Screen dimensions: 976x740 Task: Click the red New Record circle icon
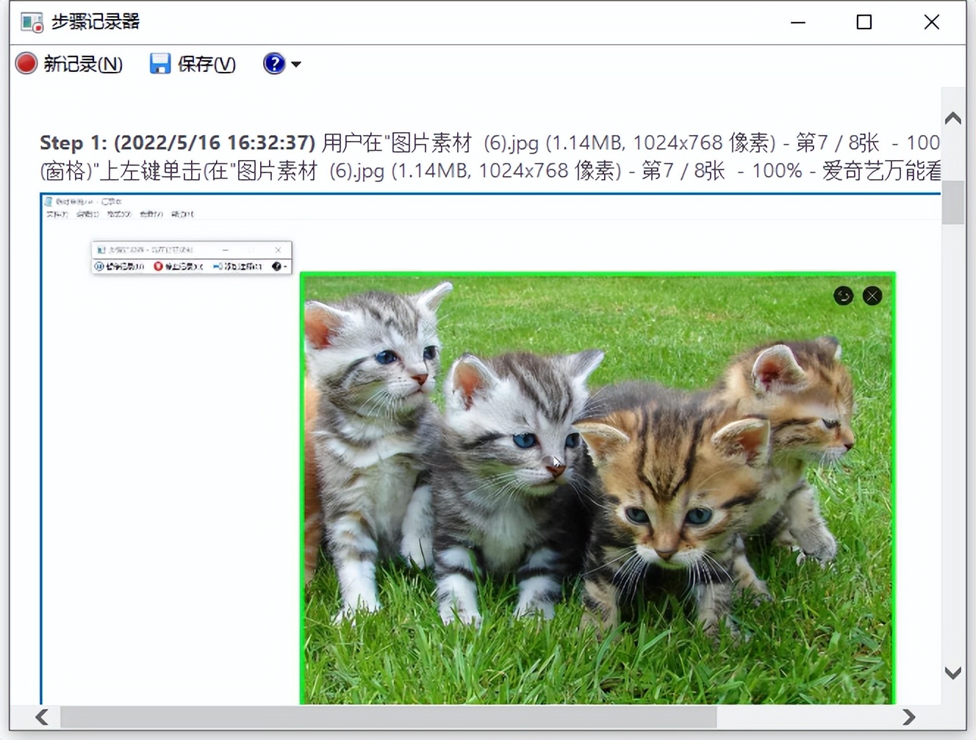(25, 64)
